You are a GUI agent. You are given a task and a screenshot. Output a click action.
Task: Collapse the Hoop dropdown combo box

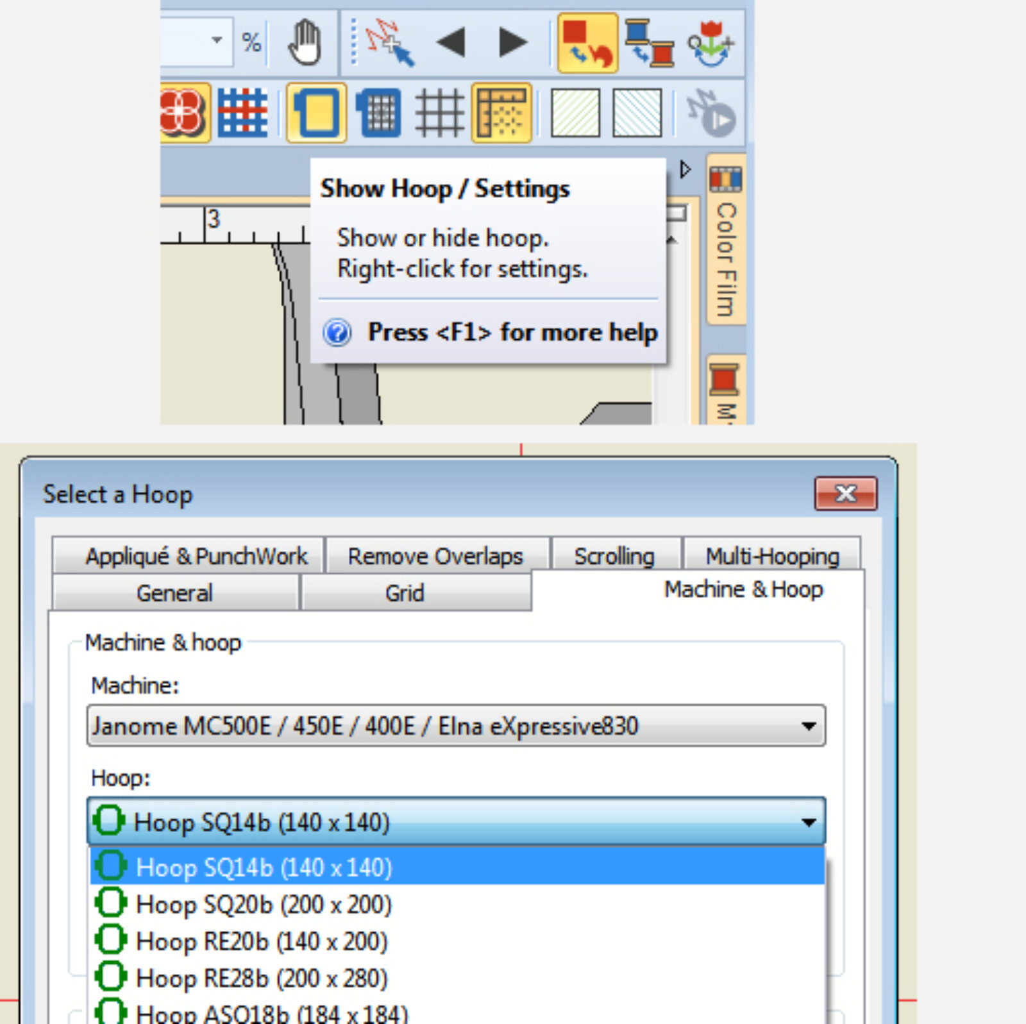[456, 821]
